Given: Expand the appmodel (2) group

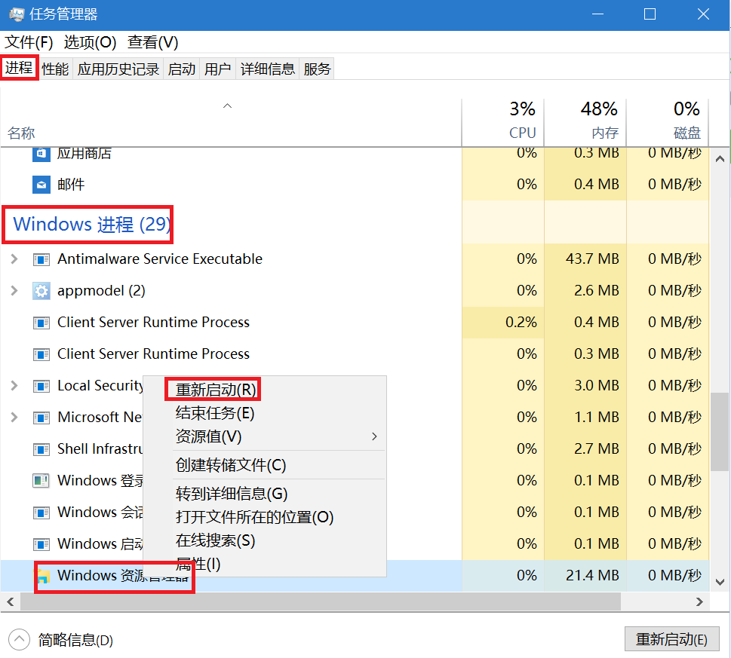Looking at the screenshot, I should pyautogui.click(x=14, y=291).
